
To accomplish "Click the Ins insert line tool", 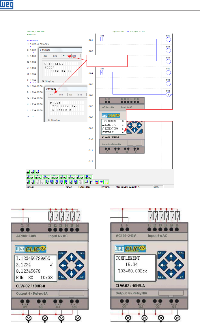I will click(x=102, y=182).
